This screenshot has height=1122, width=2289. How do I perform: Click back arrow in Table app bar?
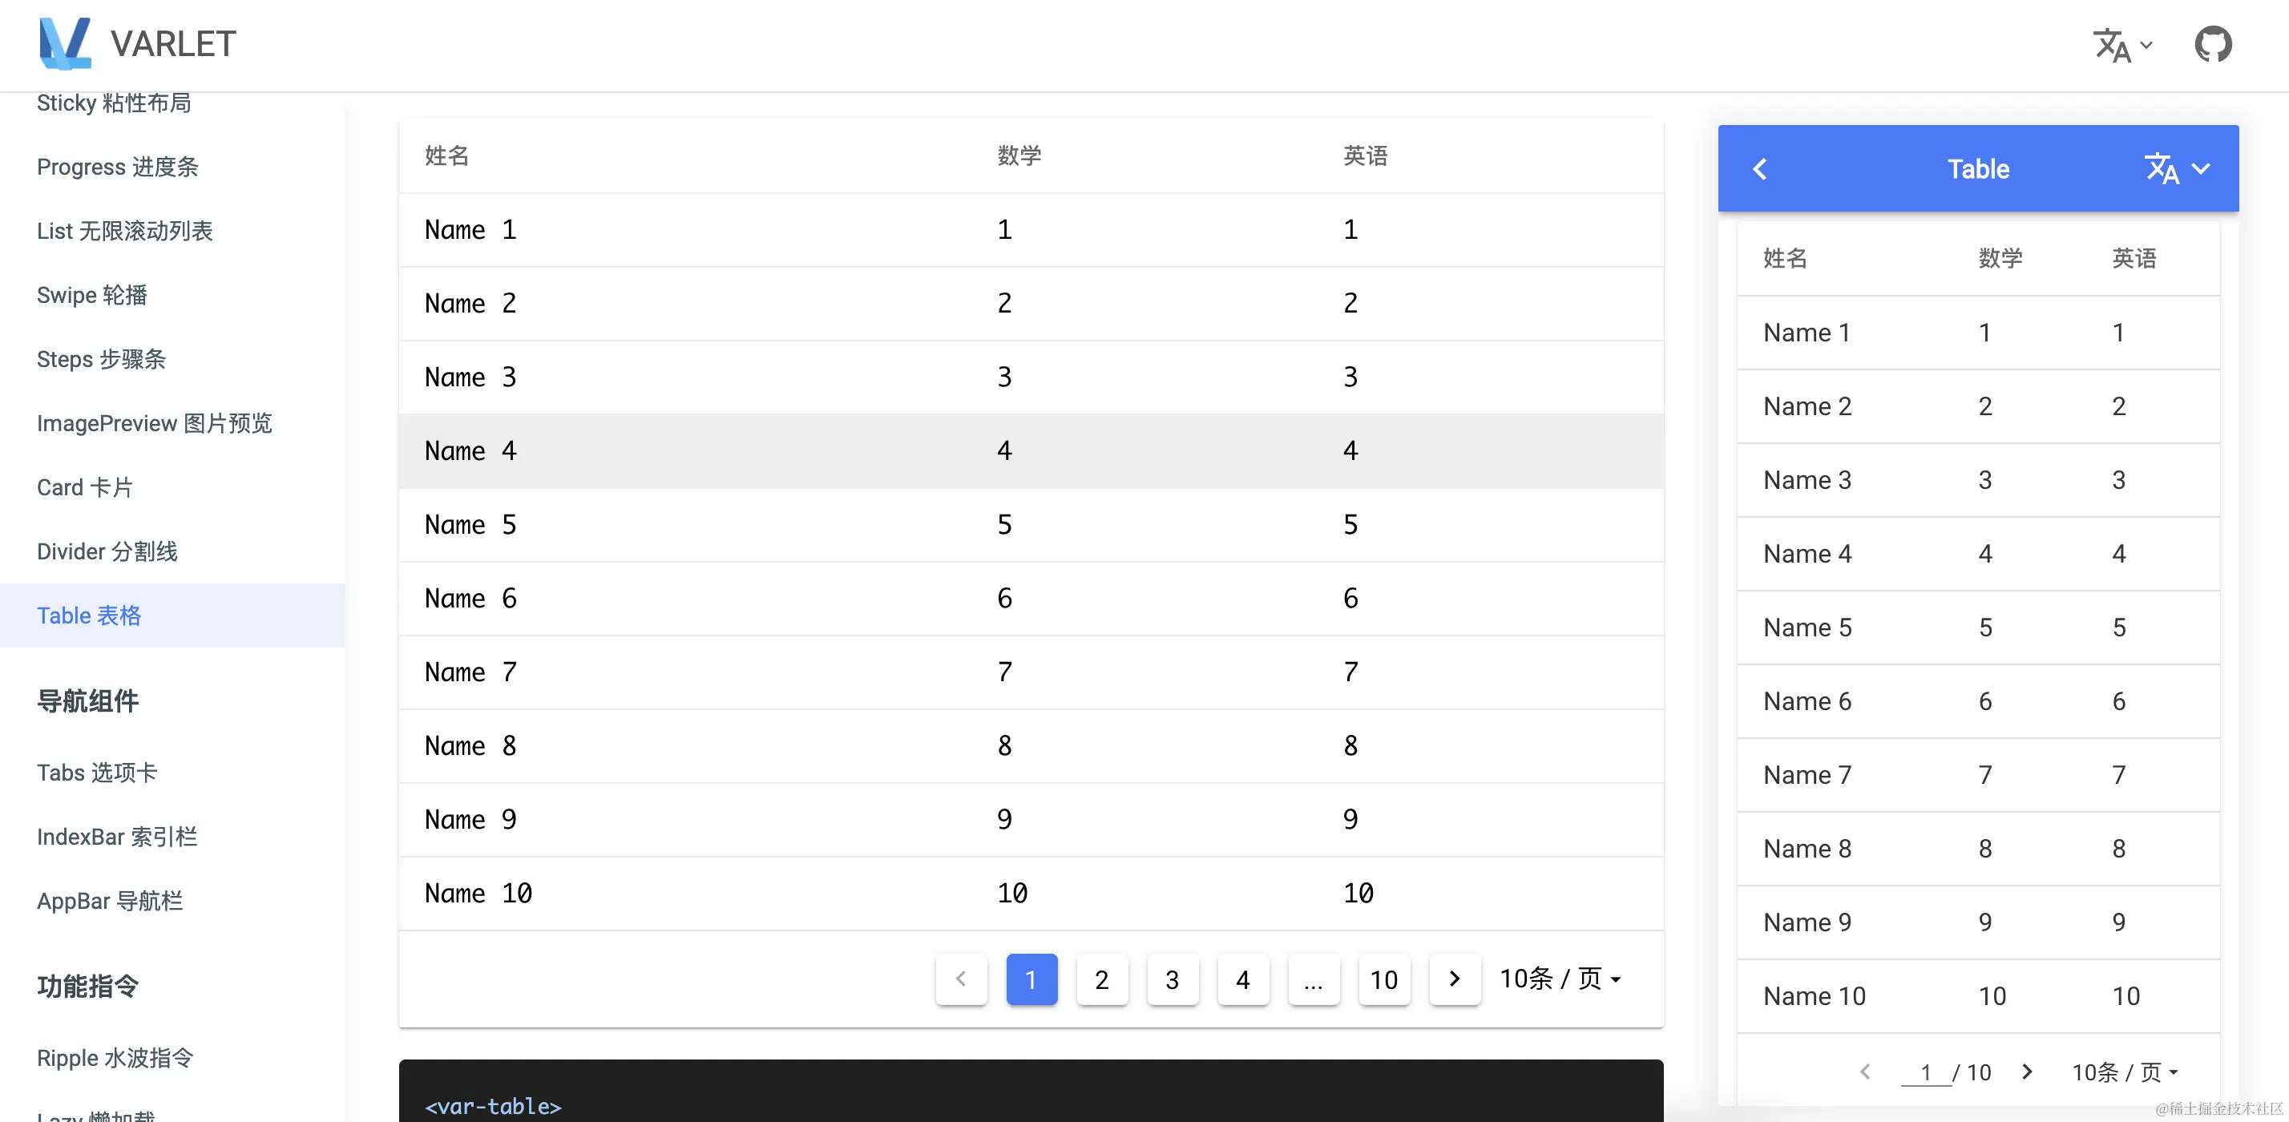tap(1759, 169)
